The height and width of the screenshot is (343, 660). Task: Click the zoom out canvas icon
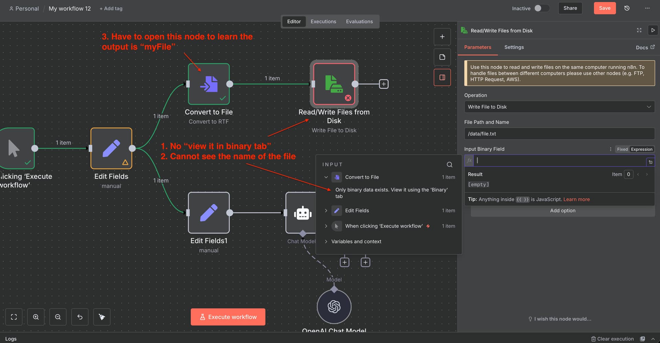click(58, 317)
